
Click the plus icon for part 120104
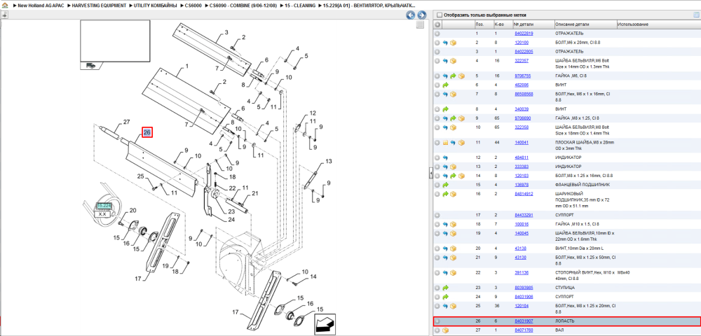(437, 306)
